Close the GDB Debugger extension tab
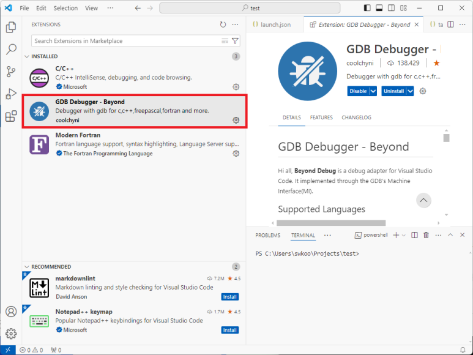473x355 pixels. [417, 24]
